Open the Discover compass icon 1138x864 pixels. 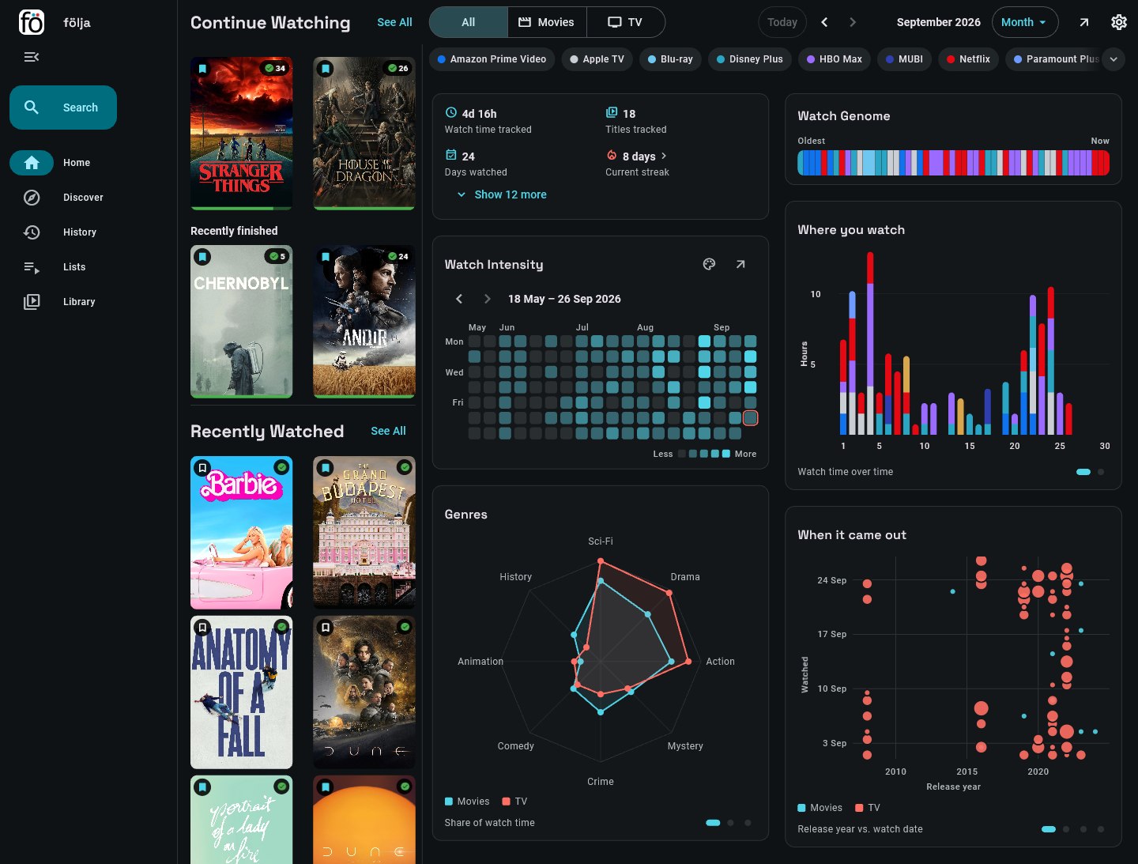32,198
